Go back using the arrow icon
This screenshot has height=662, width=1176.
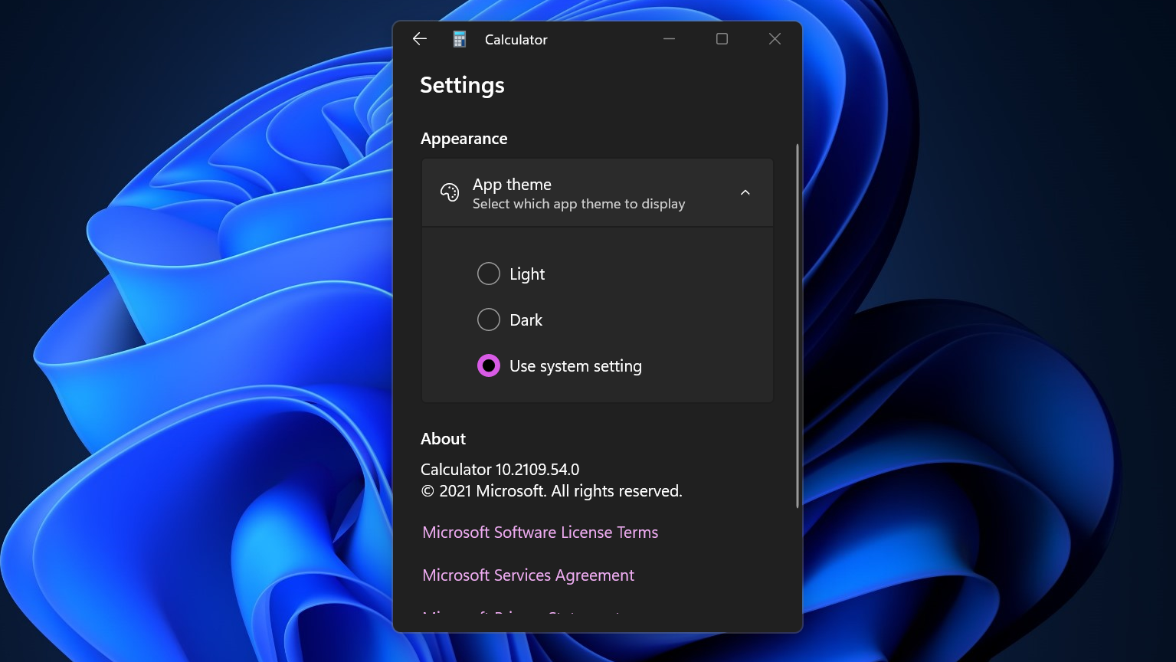coord(419,39)
